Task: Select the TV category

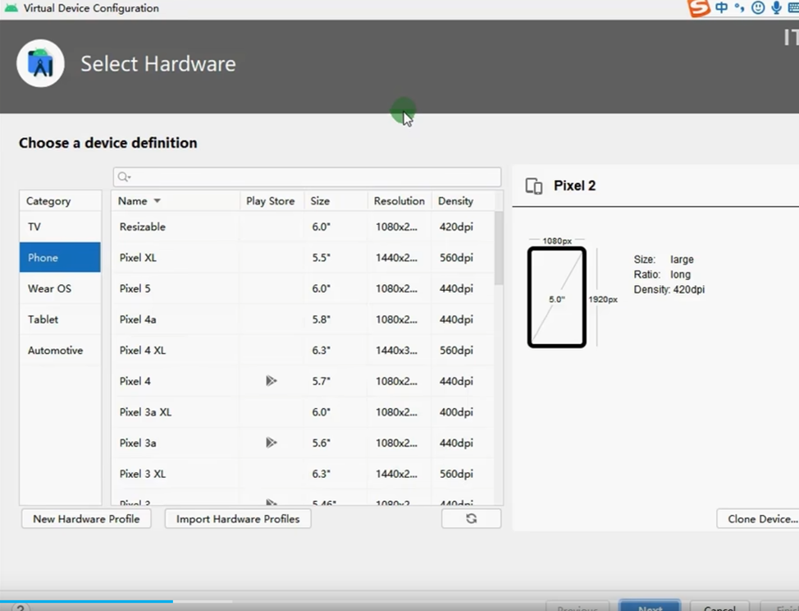Action: tap(60, 227)
